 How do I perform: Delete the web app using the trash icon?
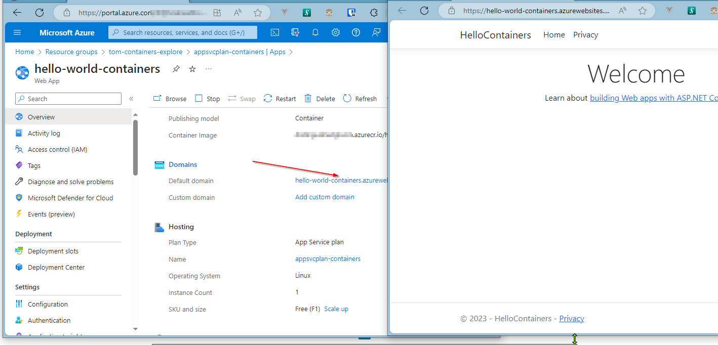coord(320,98)
